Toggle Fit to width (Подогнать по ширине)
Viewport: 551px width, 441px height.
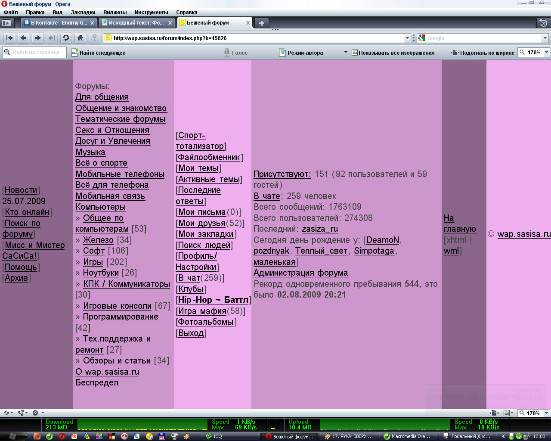click(x=483, y=53)
